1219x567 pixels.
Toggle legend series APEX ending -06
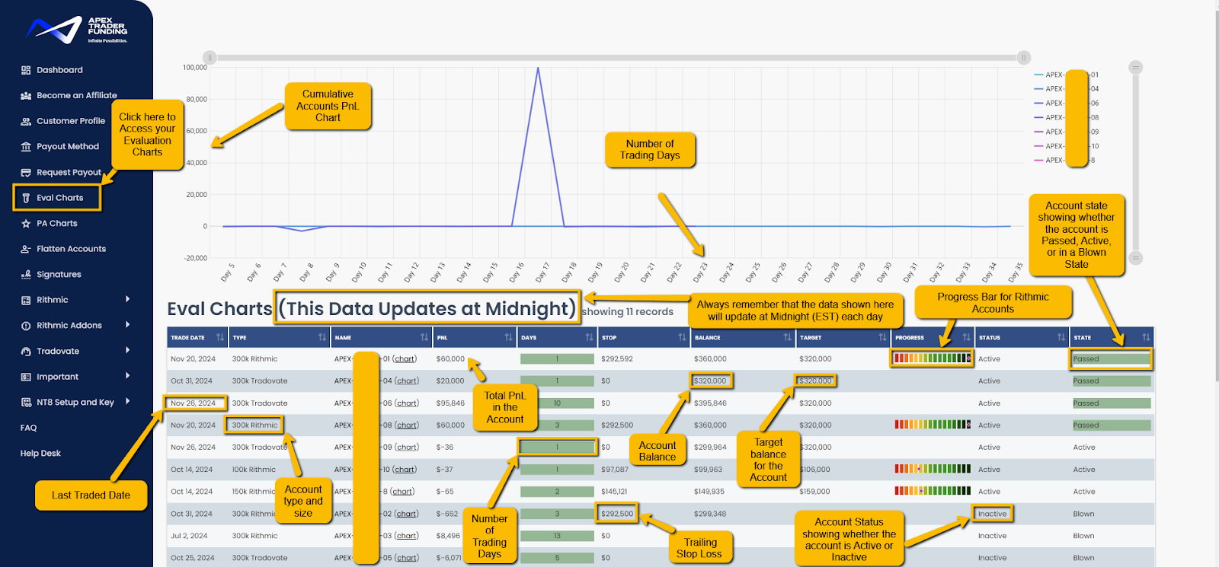1066,104
